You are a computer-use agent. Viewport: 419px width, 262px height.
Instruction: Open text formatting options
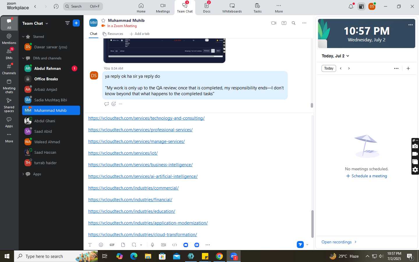point(90,245)
